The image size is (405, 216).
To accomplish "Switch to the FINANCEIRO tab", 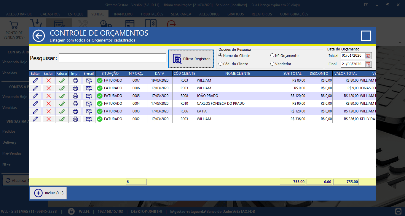I will 122,14.
